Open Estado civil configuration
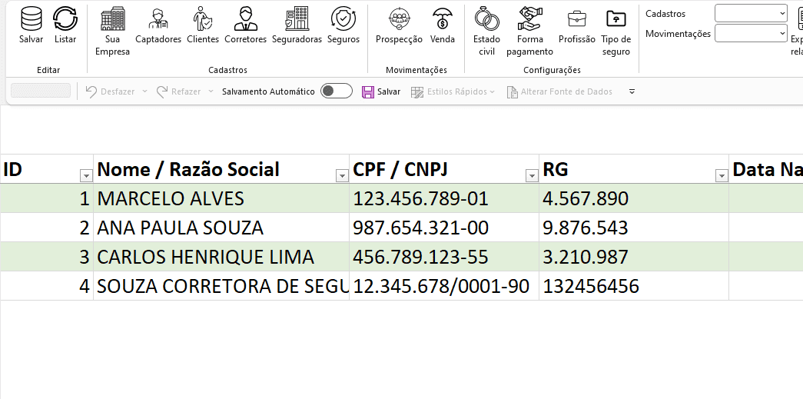 click(486, 32)
